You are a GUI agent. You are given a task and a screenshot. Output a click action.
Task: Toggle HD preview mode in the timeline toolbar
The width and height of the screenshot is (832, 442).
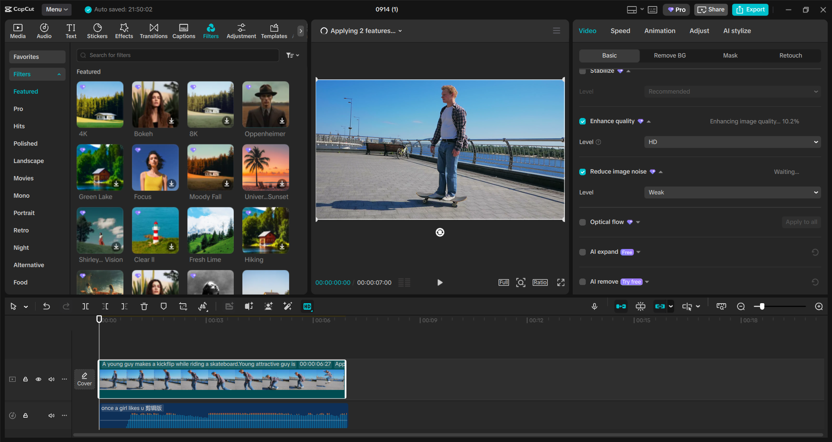pos(307,306)
